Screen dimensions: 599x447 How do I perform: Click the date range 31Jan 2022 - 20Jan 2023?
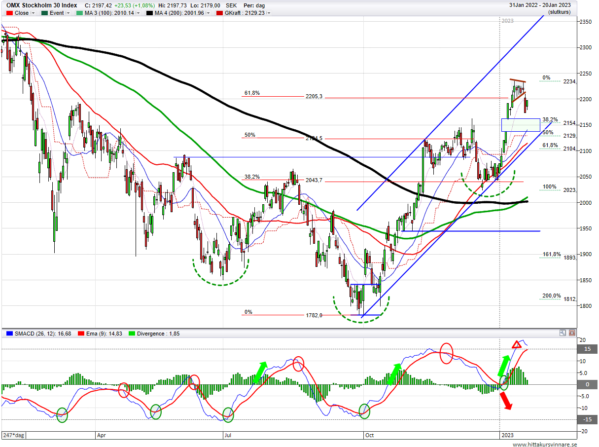tap(541, 5)
